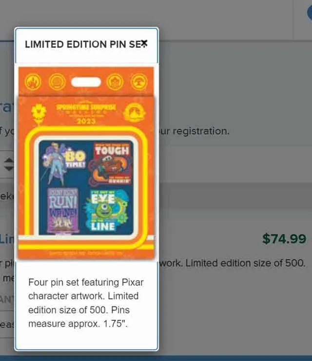Click the Bo Time Bo Peep pin
Viewport: 312px width, 361px height.
(x=63, y=163)
